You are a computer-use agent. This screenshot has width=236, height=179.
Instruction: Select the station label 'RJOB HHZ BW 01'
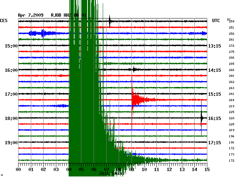click(69, 15)
